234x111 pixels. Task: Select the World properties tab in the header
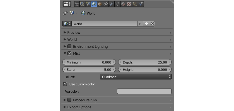click(94, 4)
